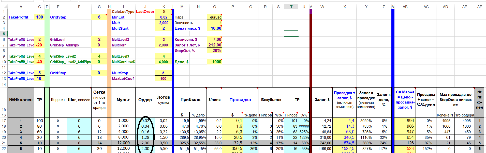Select column header X
This screenshot has height=153, width=486.
coord(345,7)
